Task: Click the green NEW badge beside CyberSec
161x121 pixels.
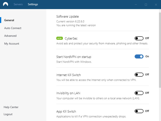Action: click(60, 38)
